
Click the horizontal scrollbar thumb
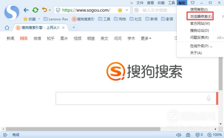click(83, 129)
